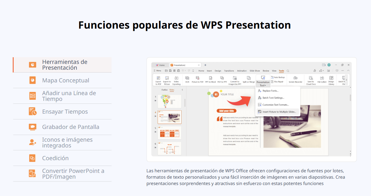Add a new tab with plus button
The height and width of the screenshot is (196, 371).
click(205, 65)
